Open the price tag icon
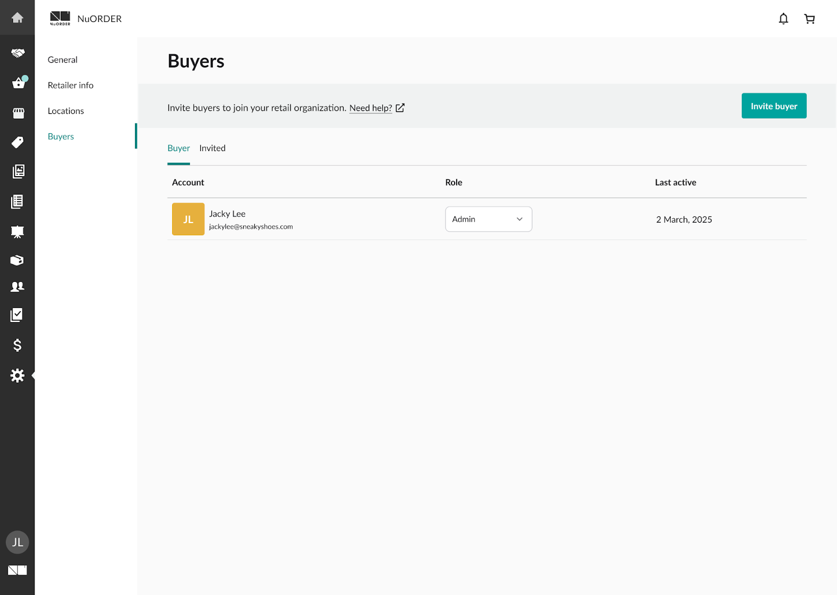 (x=17, y=142)
